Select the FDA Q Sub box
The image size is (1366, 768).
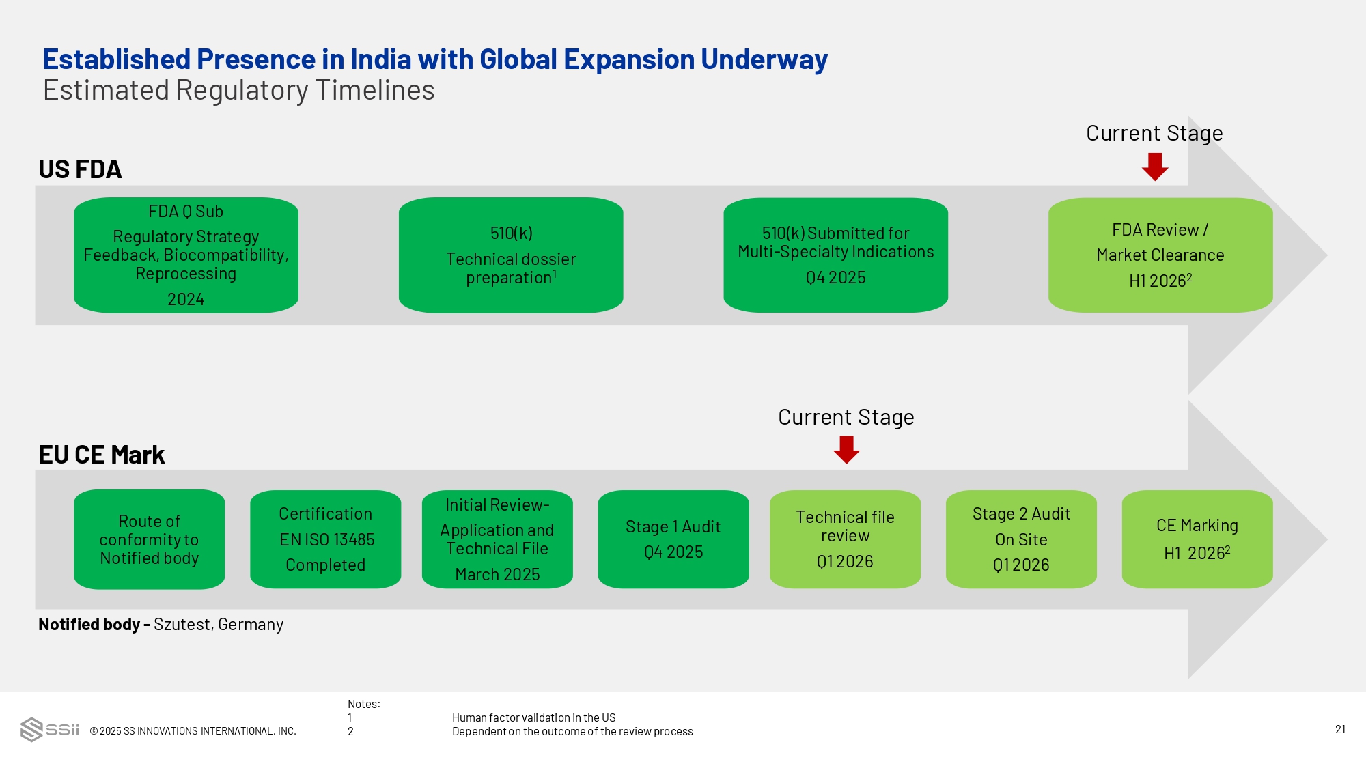pyautogui.click(x=186, y=255)
